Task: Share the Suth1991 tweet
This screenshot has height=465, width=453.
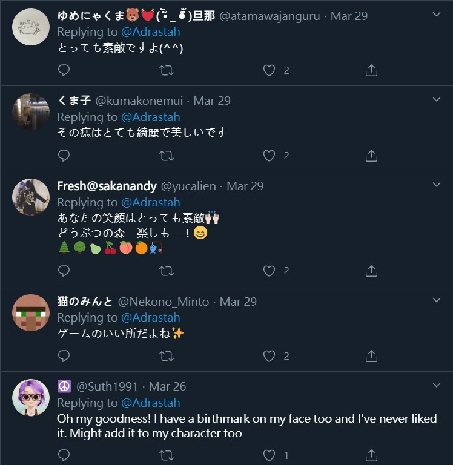Action: point(371,455)
